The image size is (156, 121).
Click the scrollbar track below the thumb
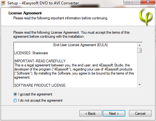point(140,68)
